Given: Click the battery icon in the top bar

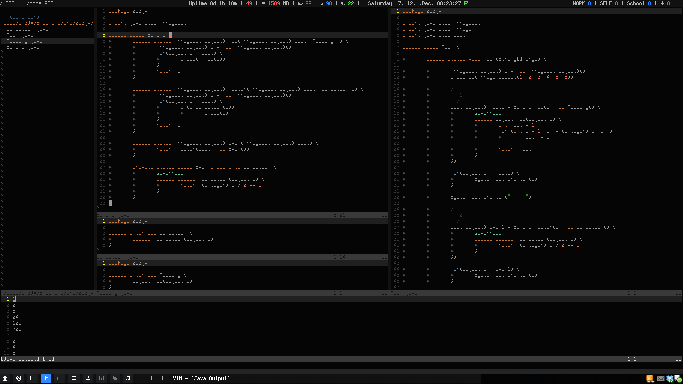Looking at the screenshot, I should coord(300,3).
